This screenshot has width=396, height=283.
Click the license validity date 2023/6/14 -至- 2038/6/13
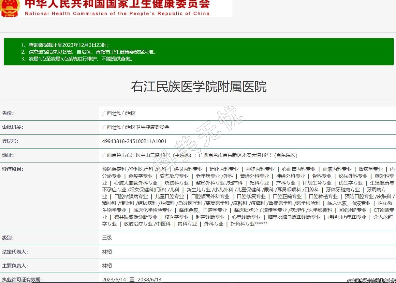click(132, 280)
